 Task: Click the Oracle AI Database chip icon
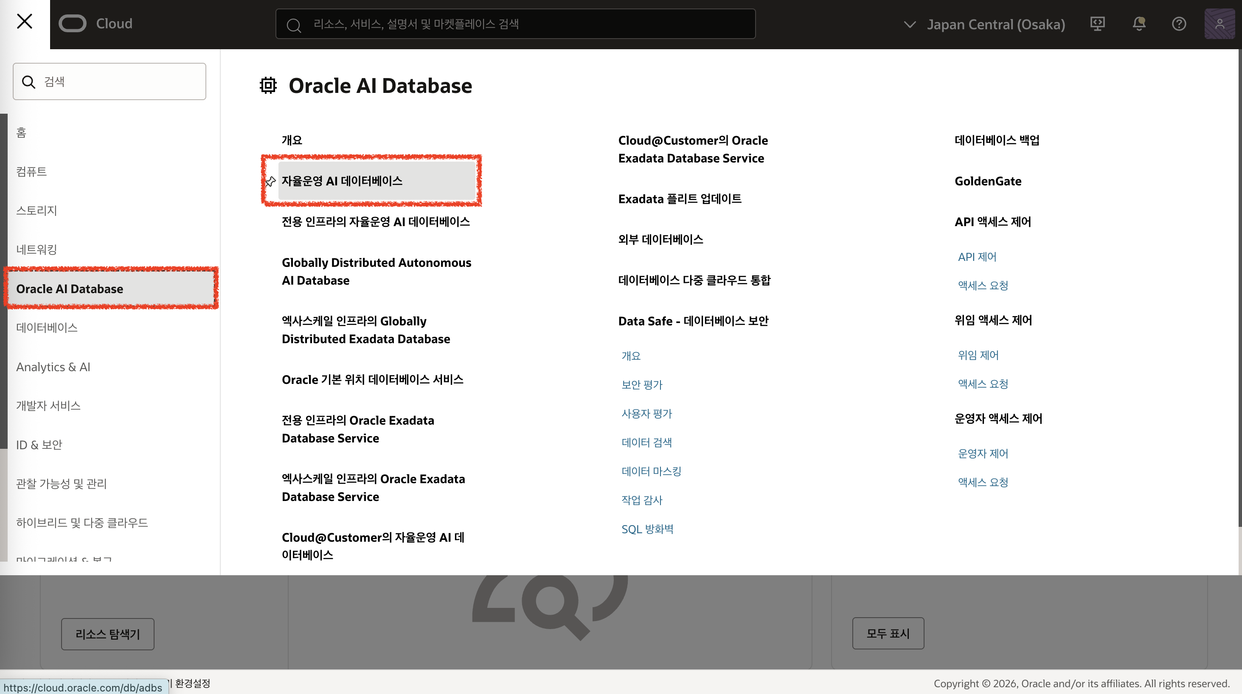pos(268,85)
